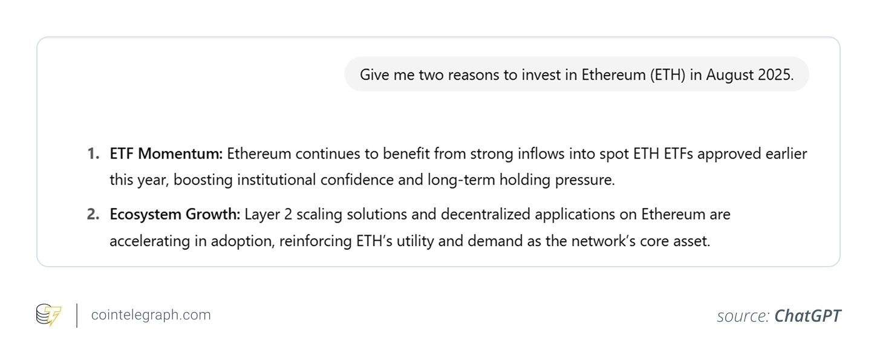Click the phrase "long-term holding pressure"
Screen dimensions: 877x364
520,180
